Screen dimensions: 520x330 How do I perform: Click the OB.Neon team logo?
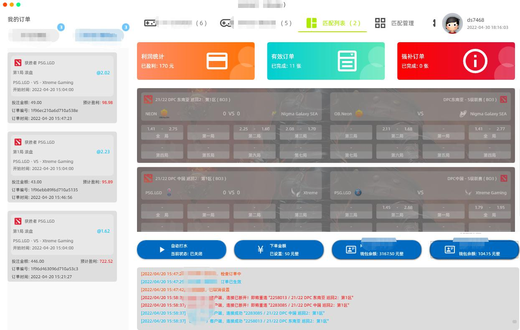pyautogui.click(x=359, y=114)
